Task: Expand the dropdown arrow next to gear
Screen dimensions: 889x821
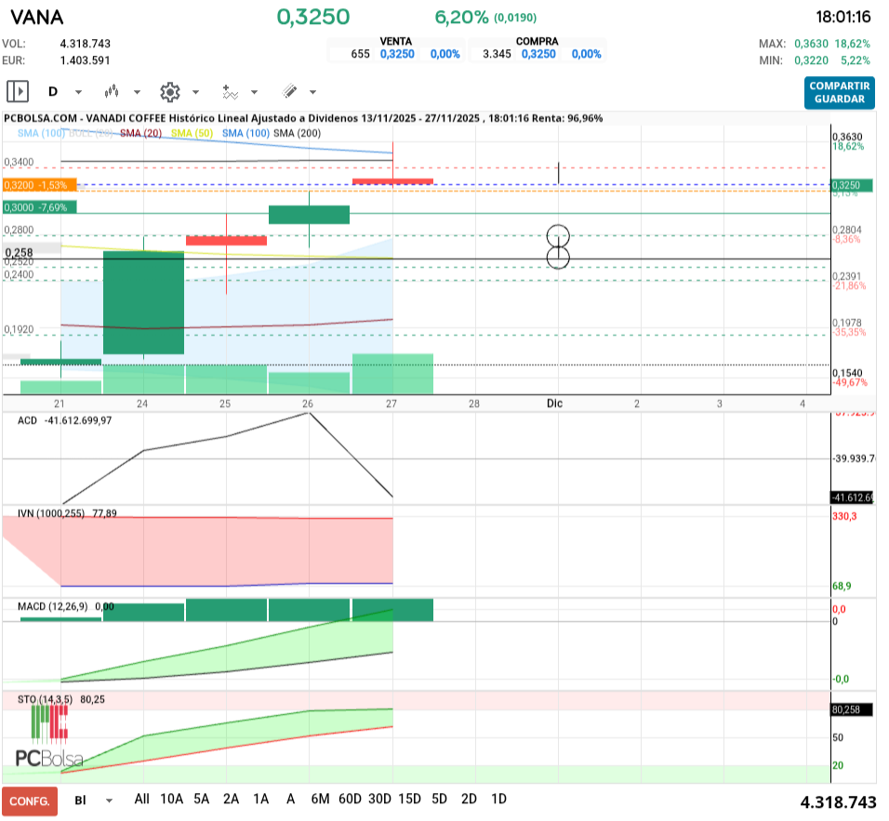Action: (195, 92)
